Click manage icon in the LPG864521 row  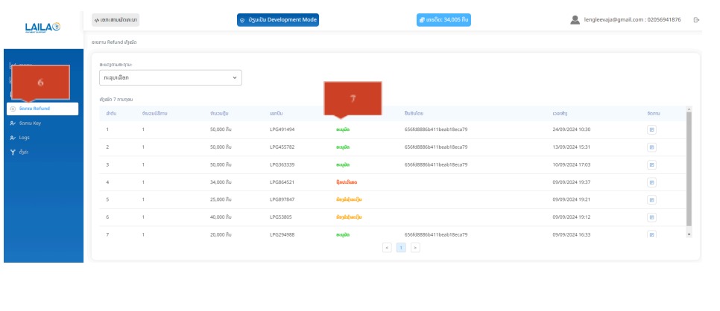pos(651,182)
